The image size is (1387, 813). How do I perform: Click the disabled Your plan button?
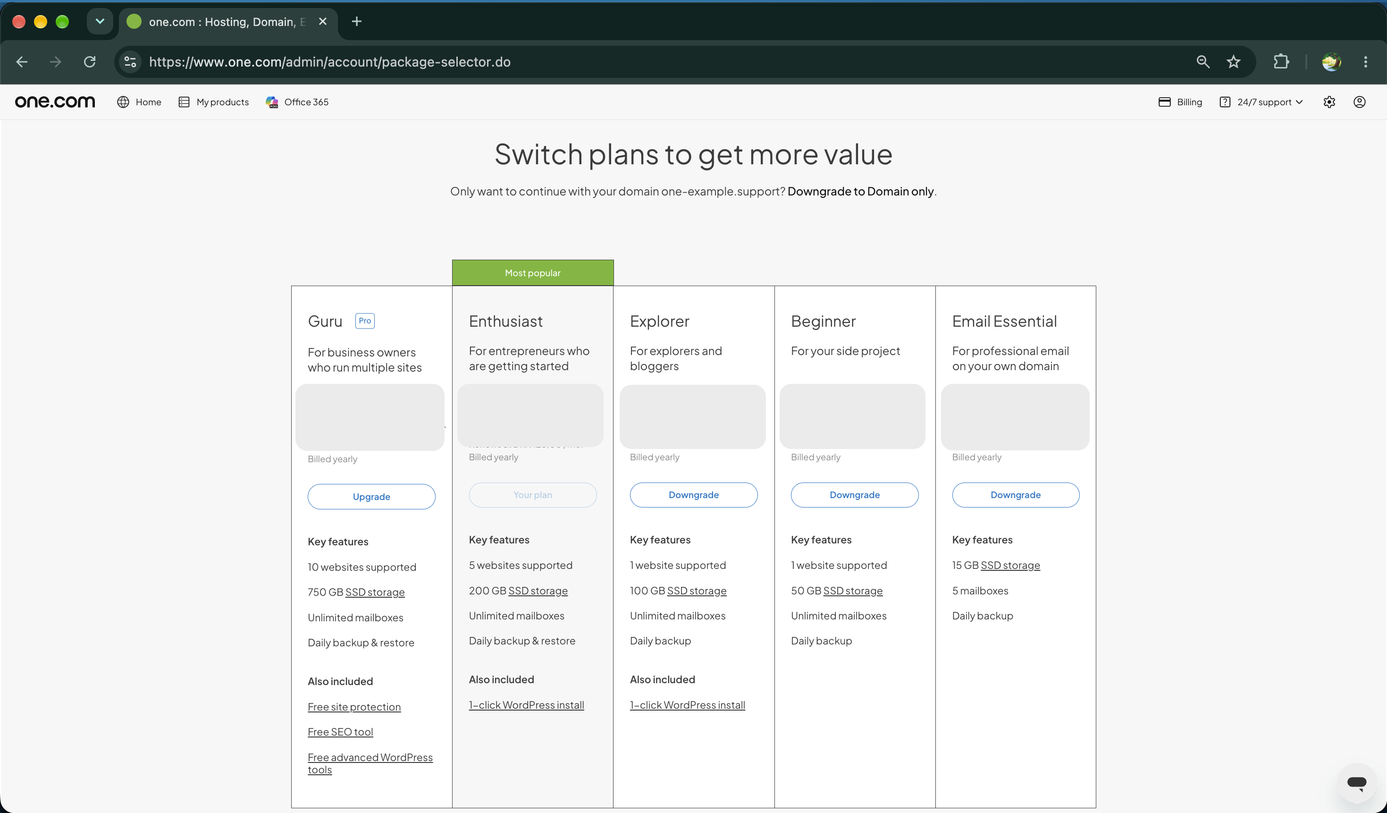pyautogui.click(x=533, y=495)
